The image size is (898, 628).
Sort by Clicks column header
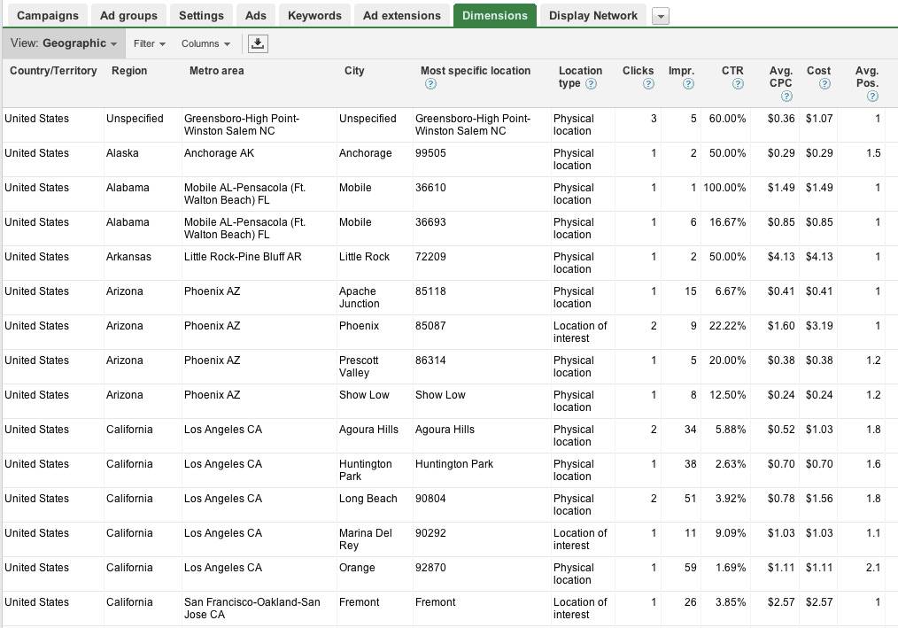click(638, 71)
